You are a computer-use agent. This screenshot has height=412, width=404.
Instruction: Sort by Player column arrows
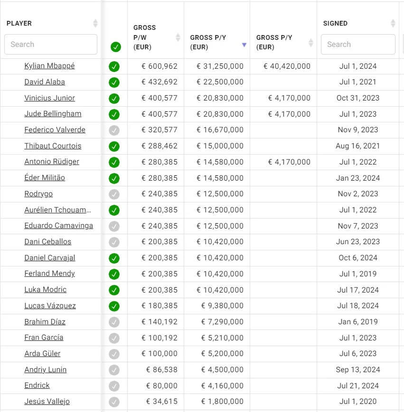95,23
